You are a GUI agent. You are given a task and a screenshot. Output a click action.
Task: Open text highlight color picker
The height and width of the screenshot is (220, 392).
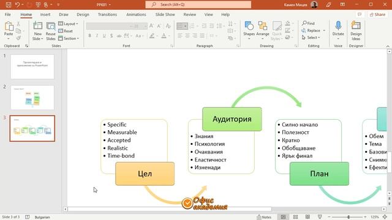click(152, 36)
